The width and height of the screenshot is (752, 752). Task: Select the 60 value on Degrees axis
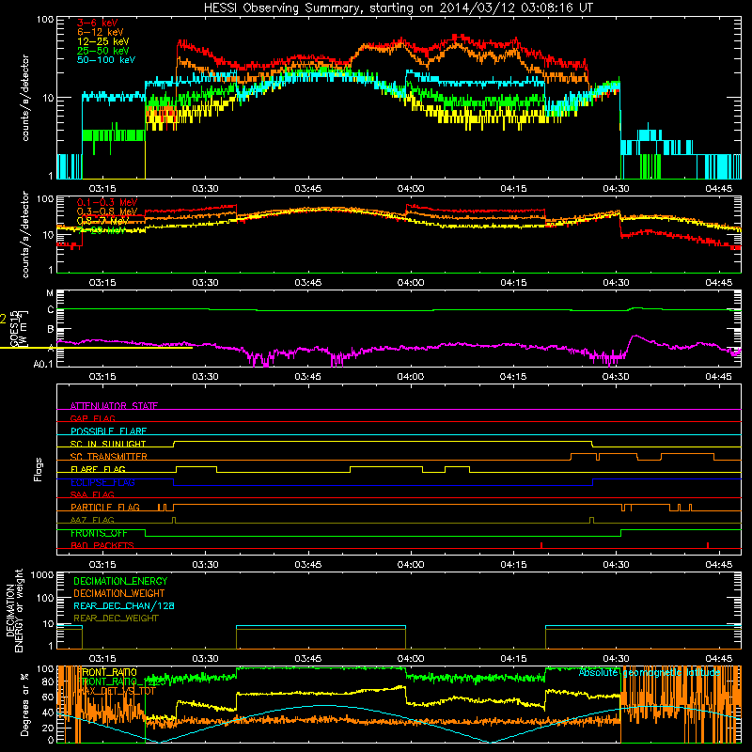(48, 697)
